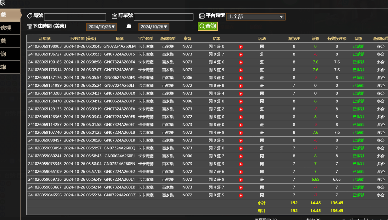Image resolution: width=388 pixels, height=220 pixels.
Task: Click the 派彩 column header
Action: [x=315, y=39]
